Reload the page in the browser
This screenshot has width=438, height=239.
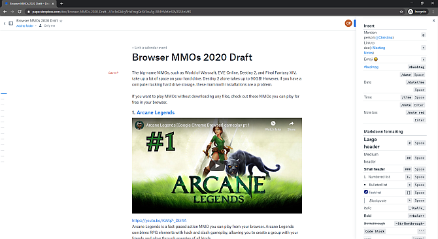click(x=20, y=12)
